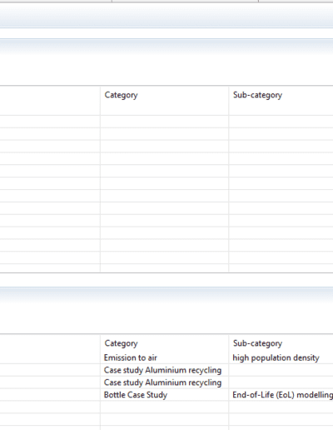
Task: Collapse the section header bar above upper table
Action: coord(166,47)
